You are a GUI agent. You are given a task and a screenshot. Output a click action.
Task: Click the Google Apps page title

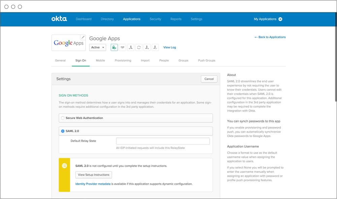pyautogui.click(x=104, y=38)
